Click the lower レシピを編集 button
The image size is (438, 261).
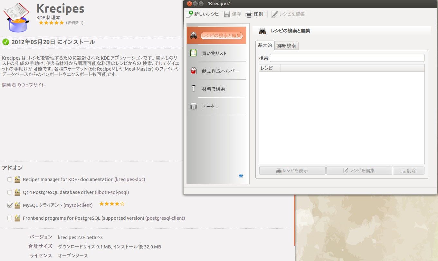point(359,171)
